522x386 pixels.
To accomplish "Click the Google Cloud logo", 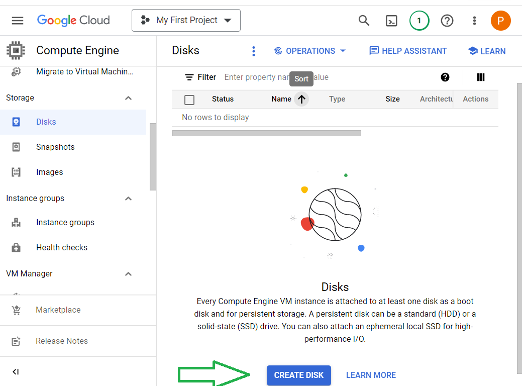I will click(x=73, y=20).
